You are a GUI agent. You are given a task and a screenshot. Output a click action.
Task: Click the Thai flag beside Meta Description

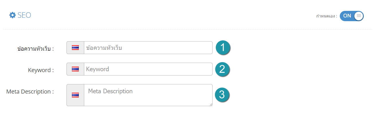75,95
